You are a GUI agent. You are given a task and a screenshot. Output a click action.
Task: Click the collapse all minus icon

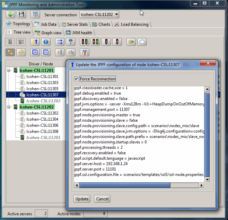tap(46, 52)
